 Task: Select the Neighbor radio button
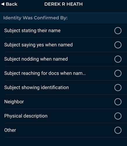click(118, 102)
